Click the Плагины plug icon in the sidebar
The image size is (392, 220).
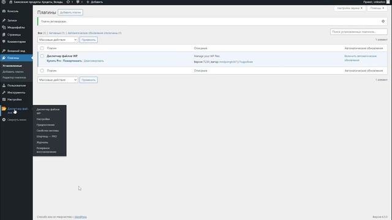[4, 58]
